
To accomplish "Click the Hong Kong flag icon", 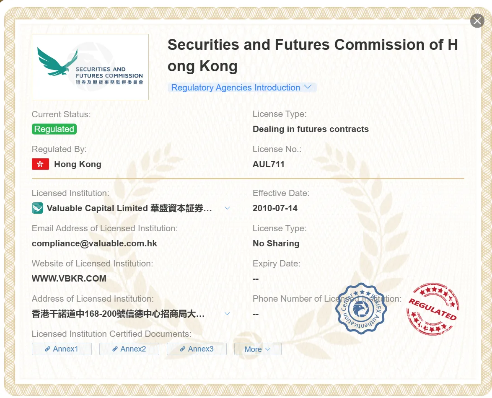I will coord(40,164).
